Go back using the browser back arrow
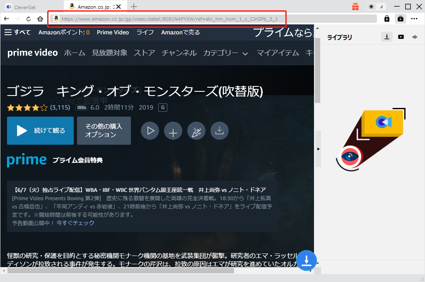Image resolution: width=425 pixels, height=282 pixels. [7, 19]
